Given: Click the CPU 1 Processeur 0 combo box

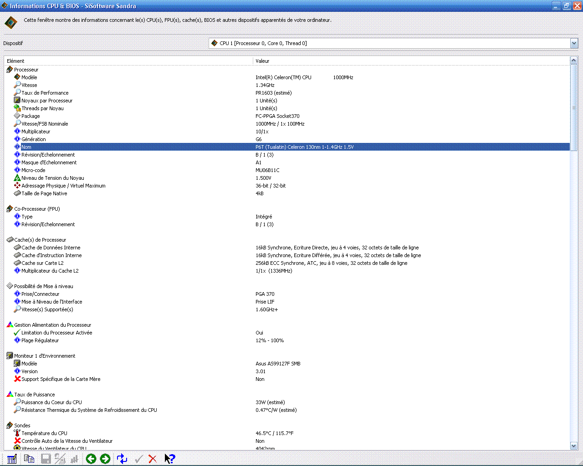Looking at the screenshot, I should pos(393,43).
